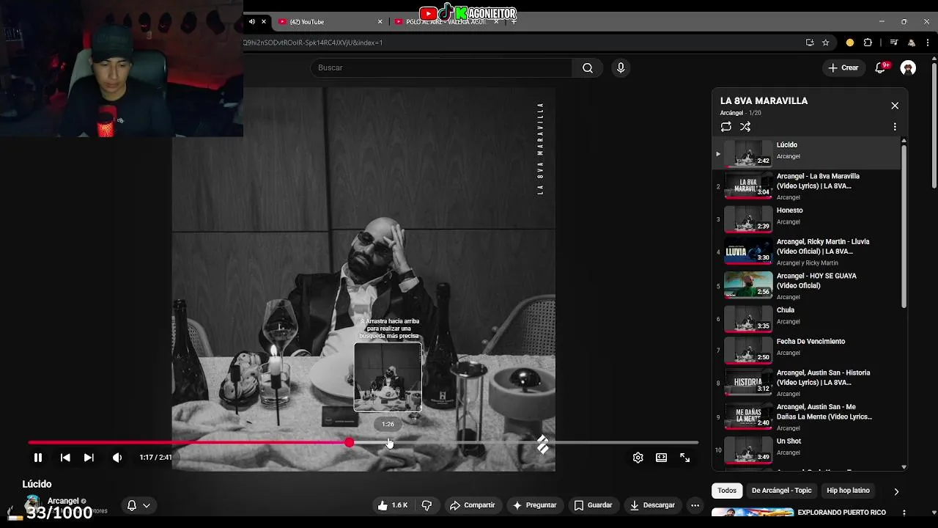This screenshot has width=938, height=528.
Task: Dislike the video
Action: 426,505
